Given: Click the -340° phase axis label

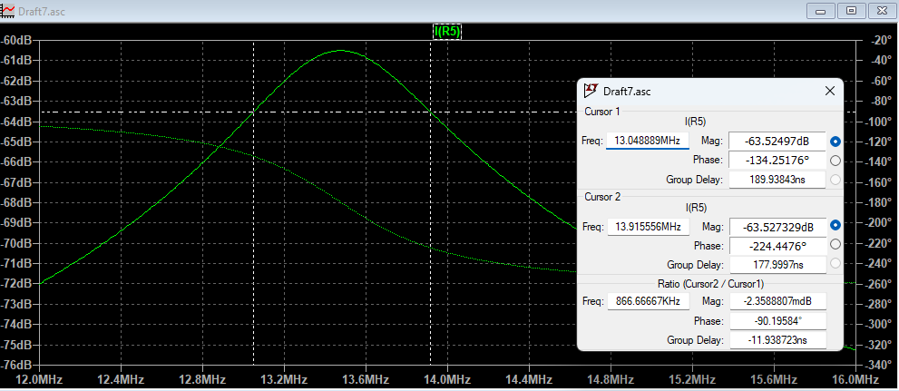Looking at the screenshot, I should point(879,366).
